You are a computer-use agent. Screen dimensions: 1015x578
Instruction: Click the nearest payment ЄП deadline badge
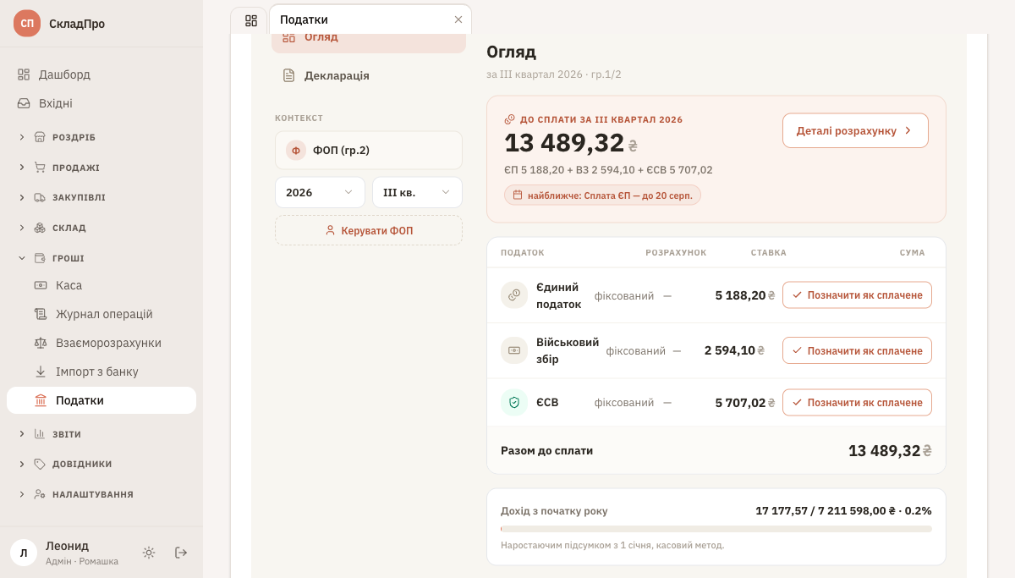point(602,195)
